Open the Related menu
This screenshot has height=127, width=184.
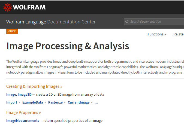[x=179, y=34]
